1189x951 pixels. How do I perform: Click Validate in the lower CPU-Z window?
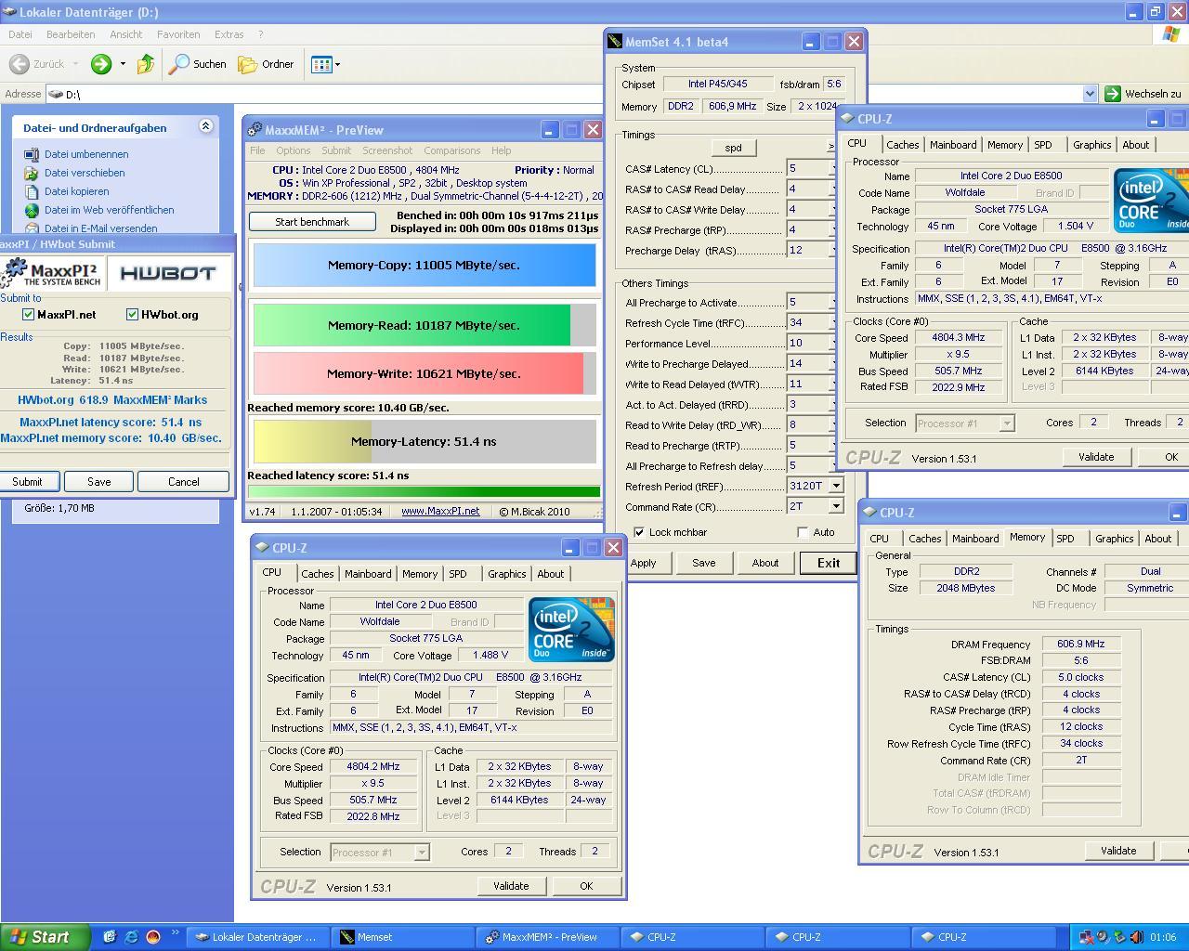(511, 886)
